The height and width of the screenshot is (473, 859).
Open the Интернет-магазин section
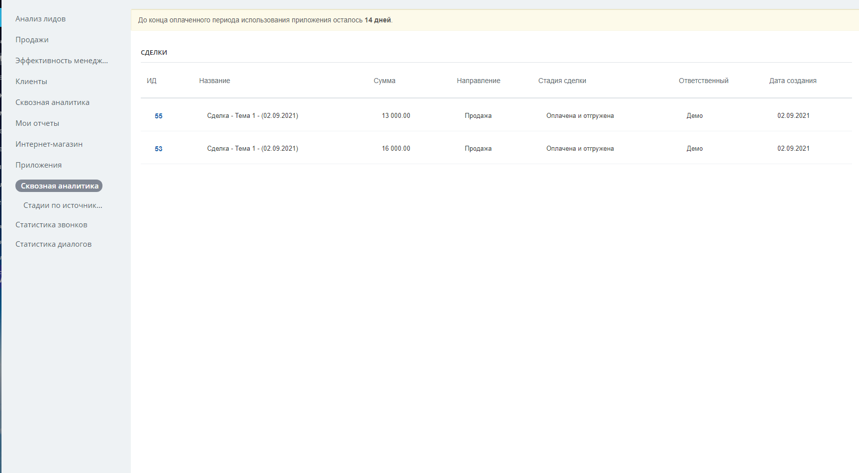(x=49, y=144)
